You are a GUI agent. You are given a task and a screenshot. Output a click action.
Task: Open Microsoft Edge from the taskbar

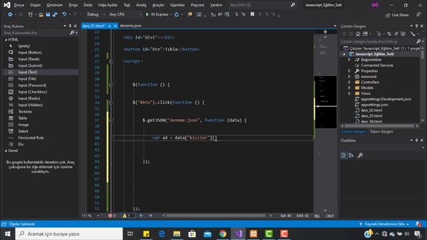coord(161,234)
